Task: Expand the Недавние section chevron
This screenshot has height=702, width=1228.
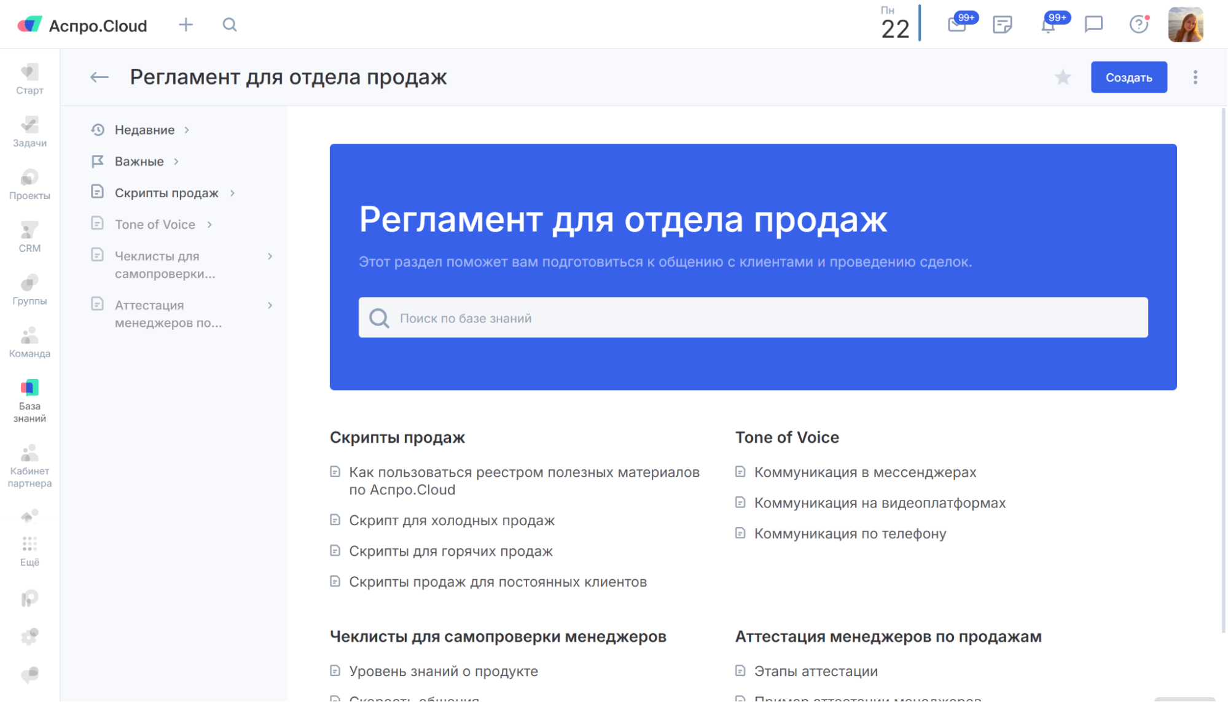Action: (x=187, y=130)
